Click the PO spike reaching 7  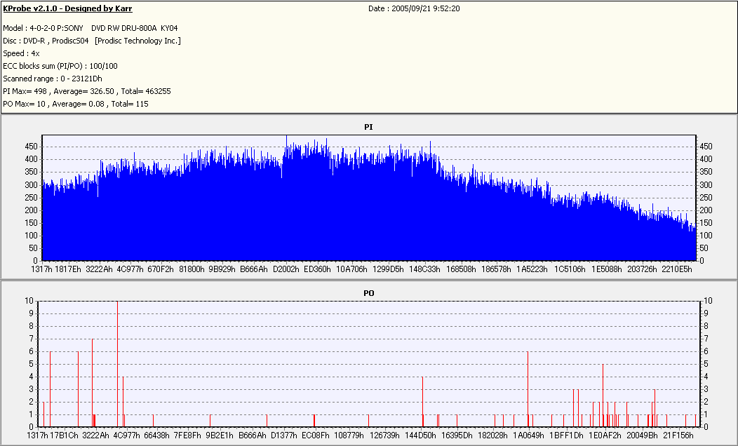coord(93,382)
